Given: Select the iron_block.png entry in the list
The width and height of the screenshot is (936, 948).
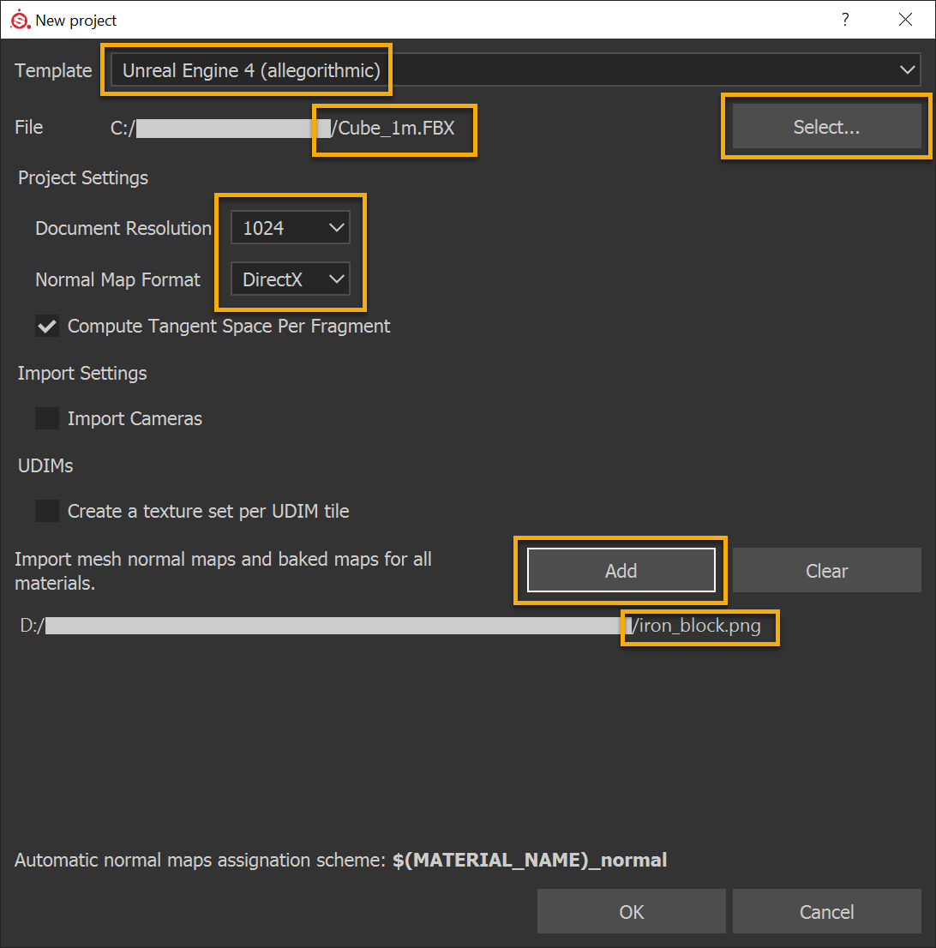Looking at the screenshot, I should [x=696, y=626].
